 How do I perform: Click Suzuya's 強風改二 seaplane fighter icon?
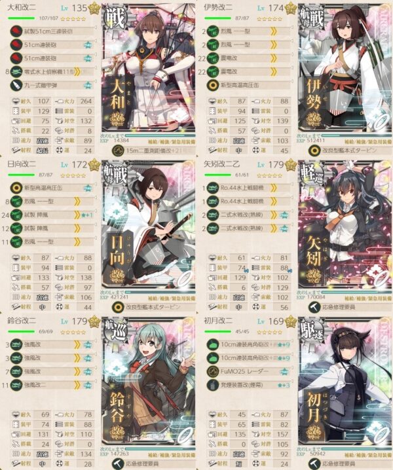16,385
